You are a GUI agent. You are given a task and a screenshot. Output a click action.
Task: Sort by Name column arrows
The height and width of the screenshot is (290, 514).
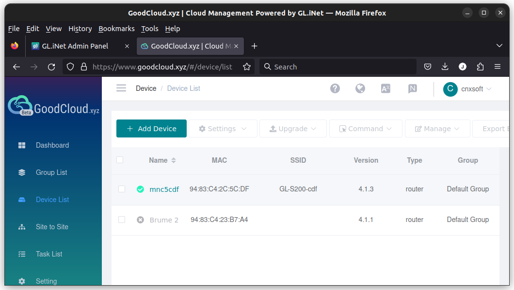174,160
